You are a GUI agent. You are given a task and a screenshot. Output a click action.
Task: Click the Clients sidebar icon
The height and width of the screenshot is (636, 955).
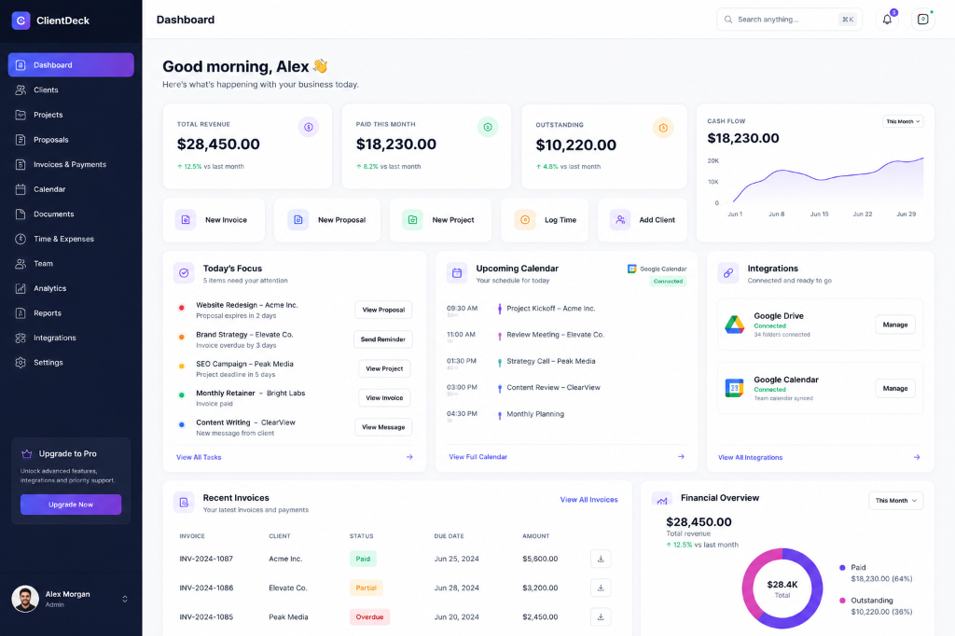[x=21, y=90]
